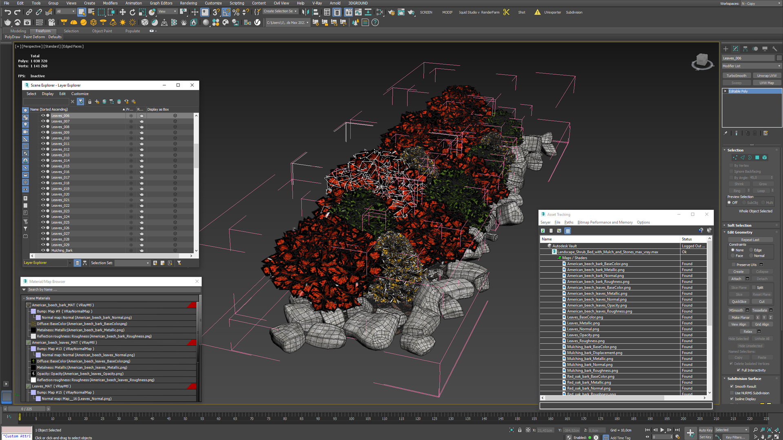Open the V-Ray menu
Screen dimensions: 783x440
(x=317, y=3)
